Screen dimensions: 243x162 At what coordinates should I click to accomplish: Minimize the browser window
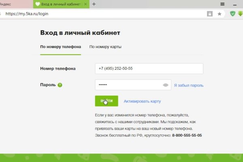click(x=235, y=4)
